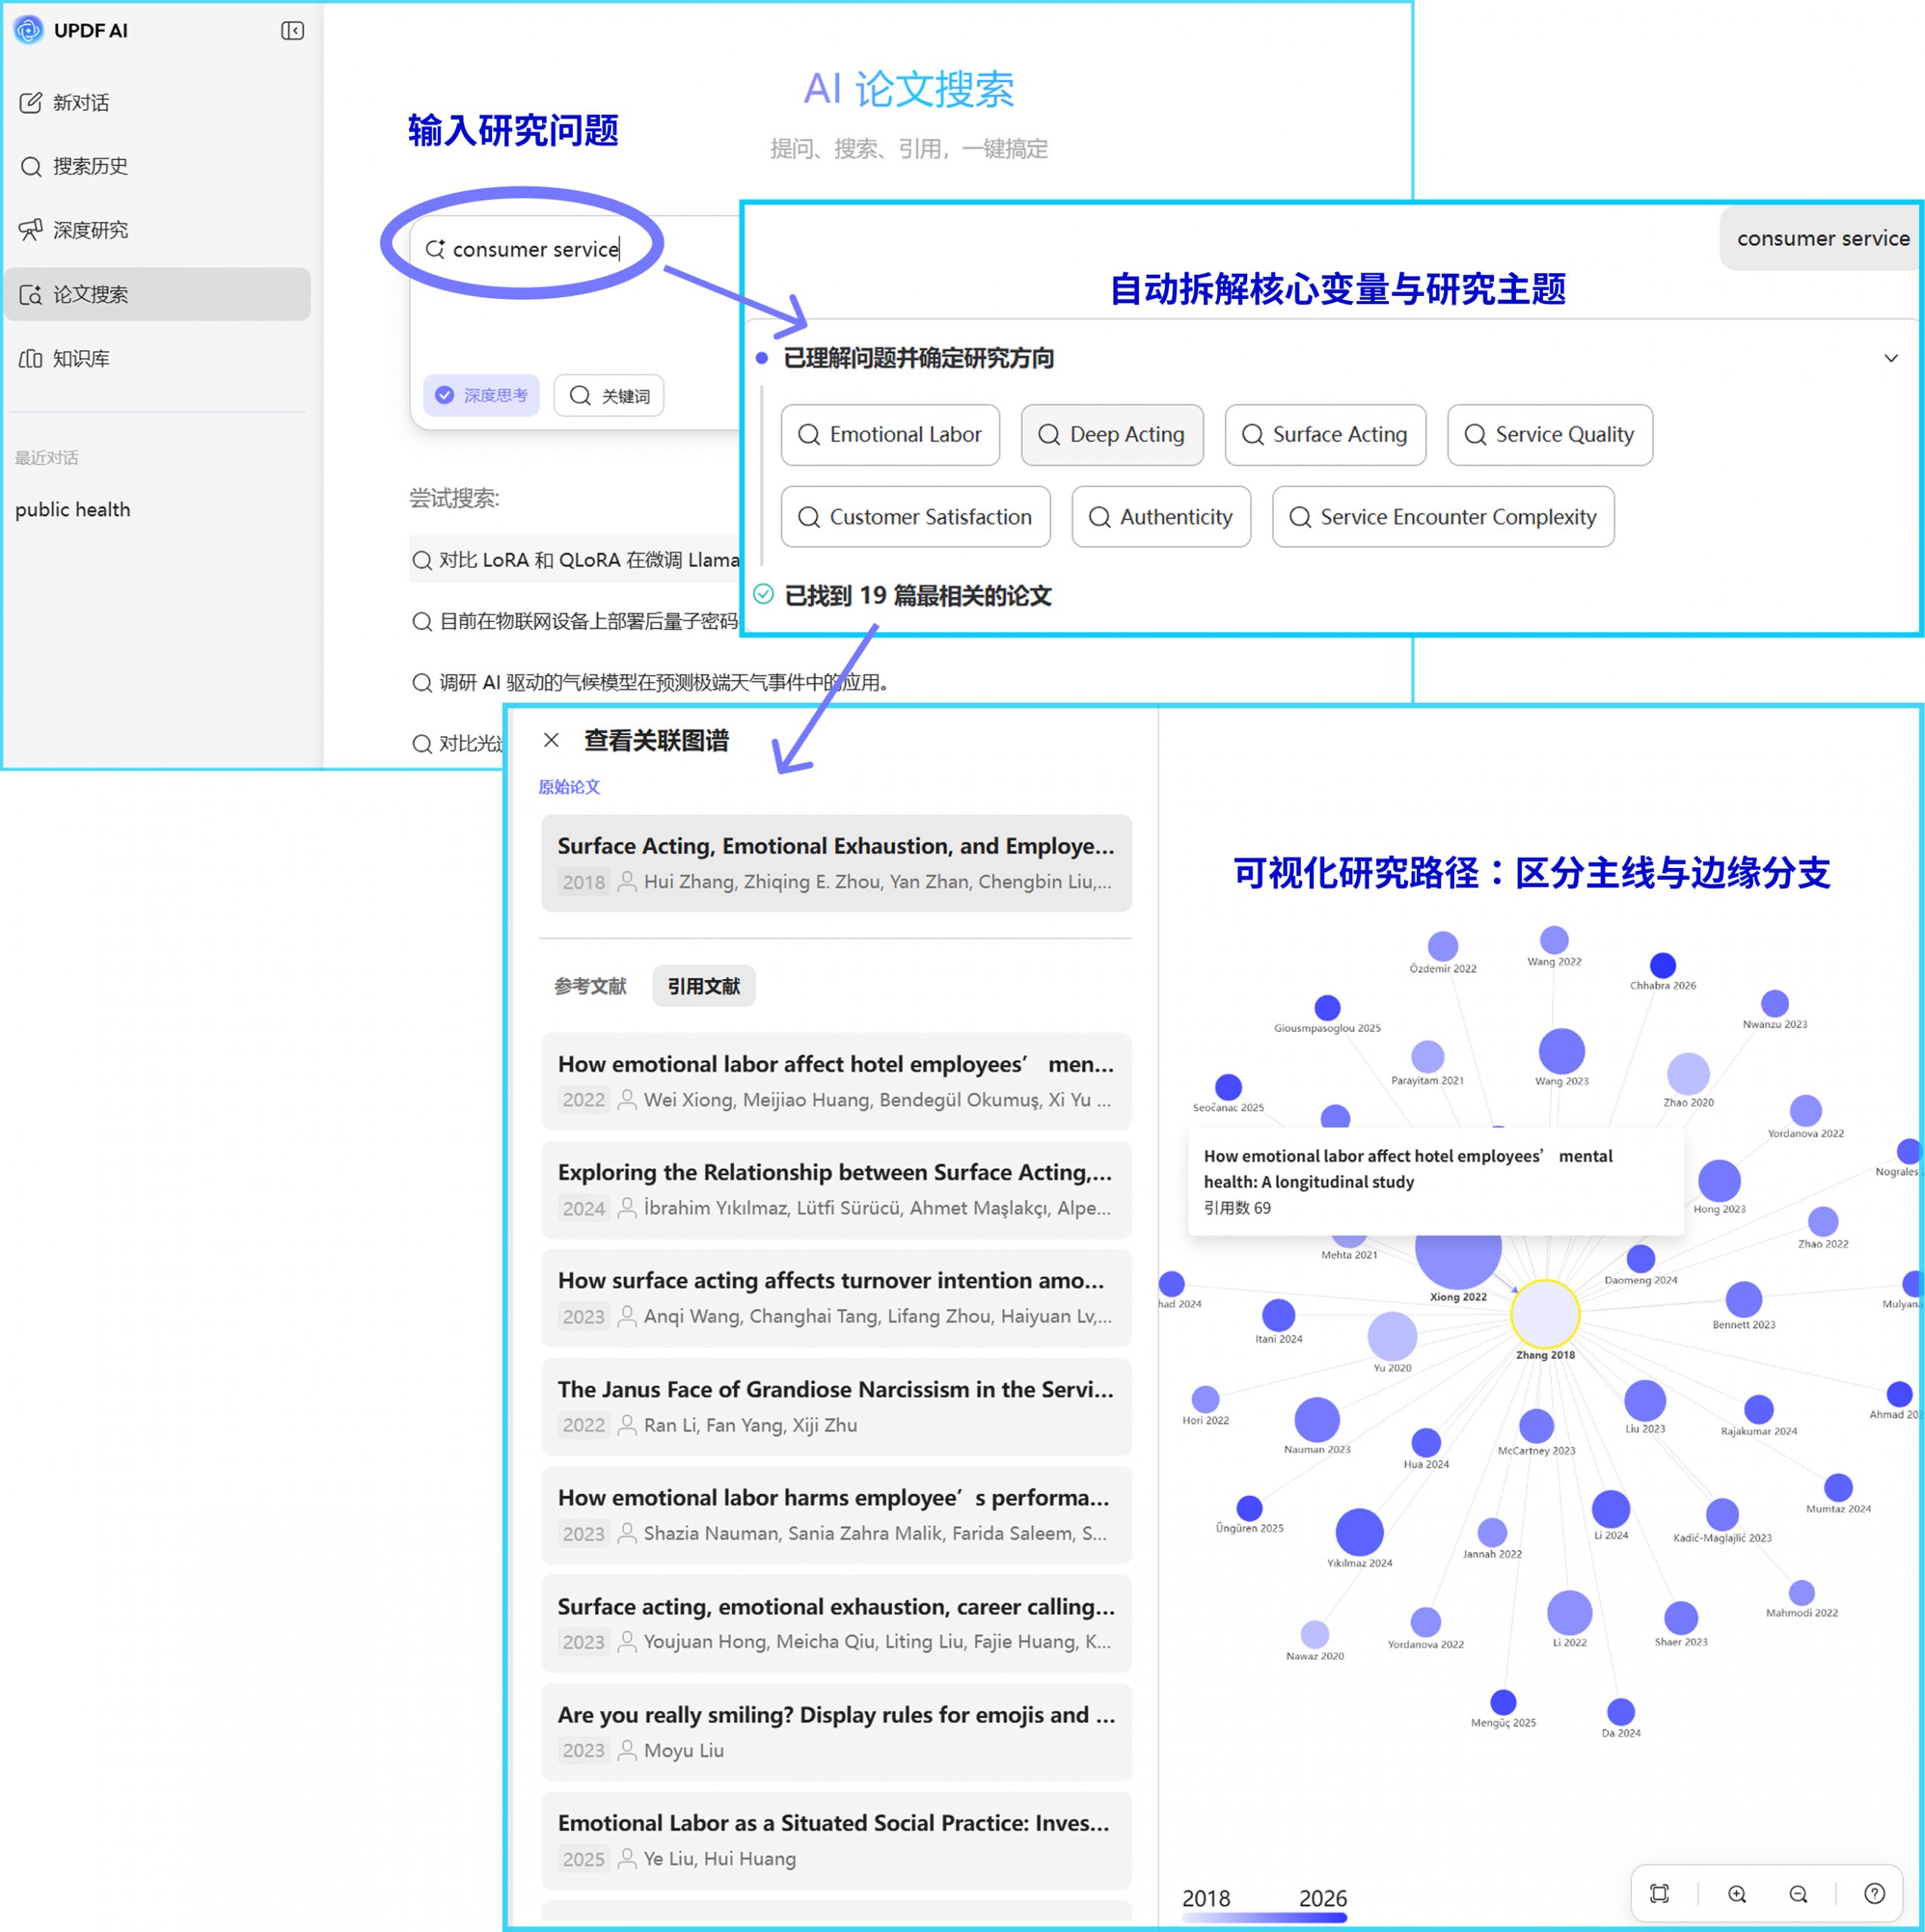Select the Liu 2023 graph node
The width and height of the screenshot is (1925, 1932).
point(1645,1400)
